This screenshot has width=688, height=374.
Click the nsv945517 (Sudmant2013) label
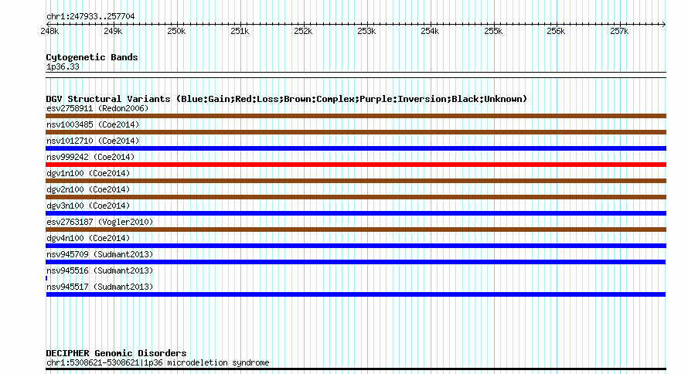100,287
